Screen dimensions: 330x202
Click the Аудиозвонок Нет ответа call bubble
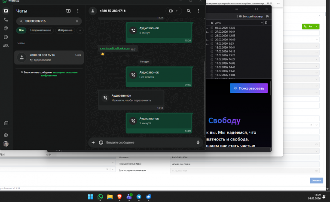coord(159,77)
